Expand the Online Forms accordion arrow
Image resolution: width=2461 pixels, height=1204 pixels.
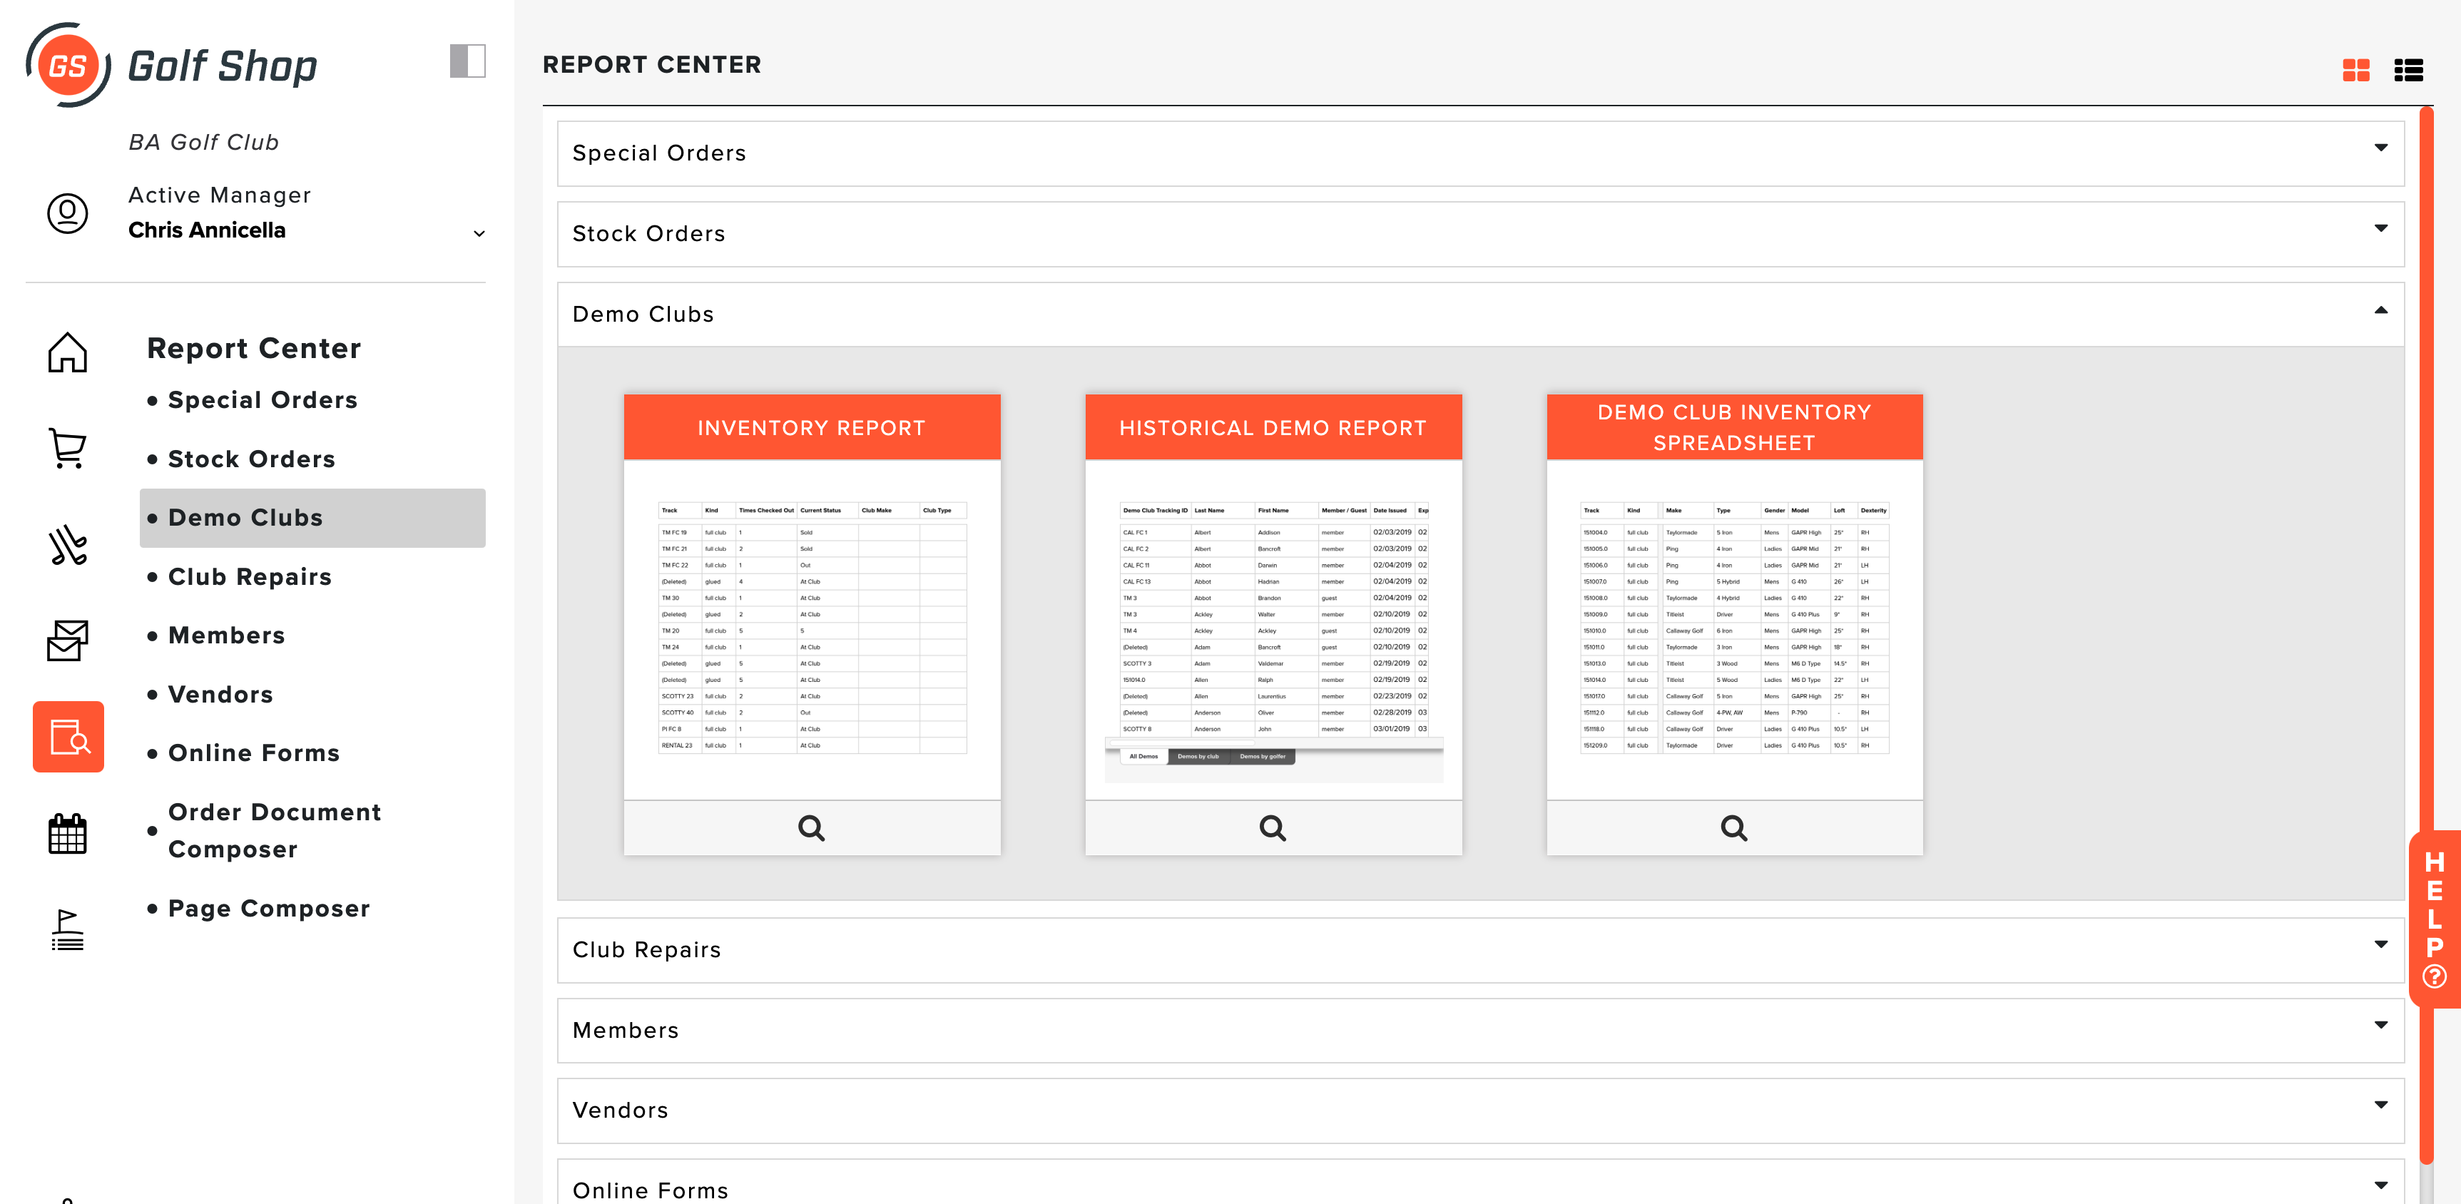tap(2381, 1186)
